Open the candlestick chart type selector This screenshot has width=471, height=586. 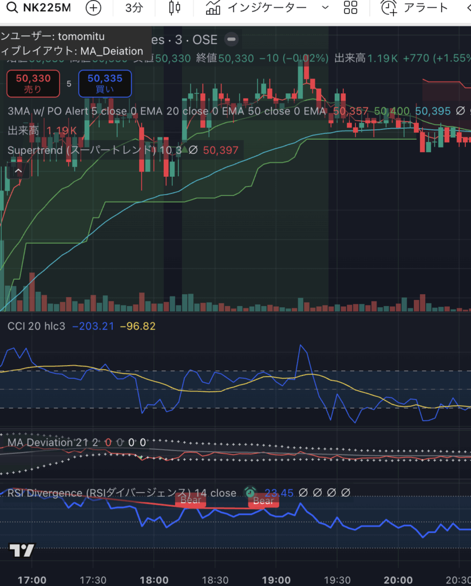point(175,8)
